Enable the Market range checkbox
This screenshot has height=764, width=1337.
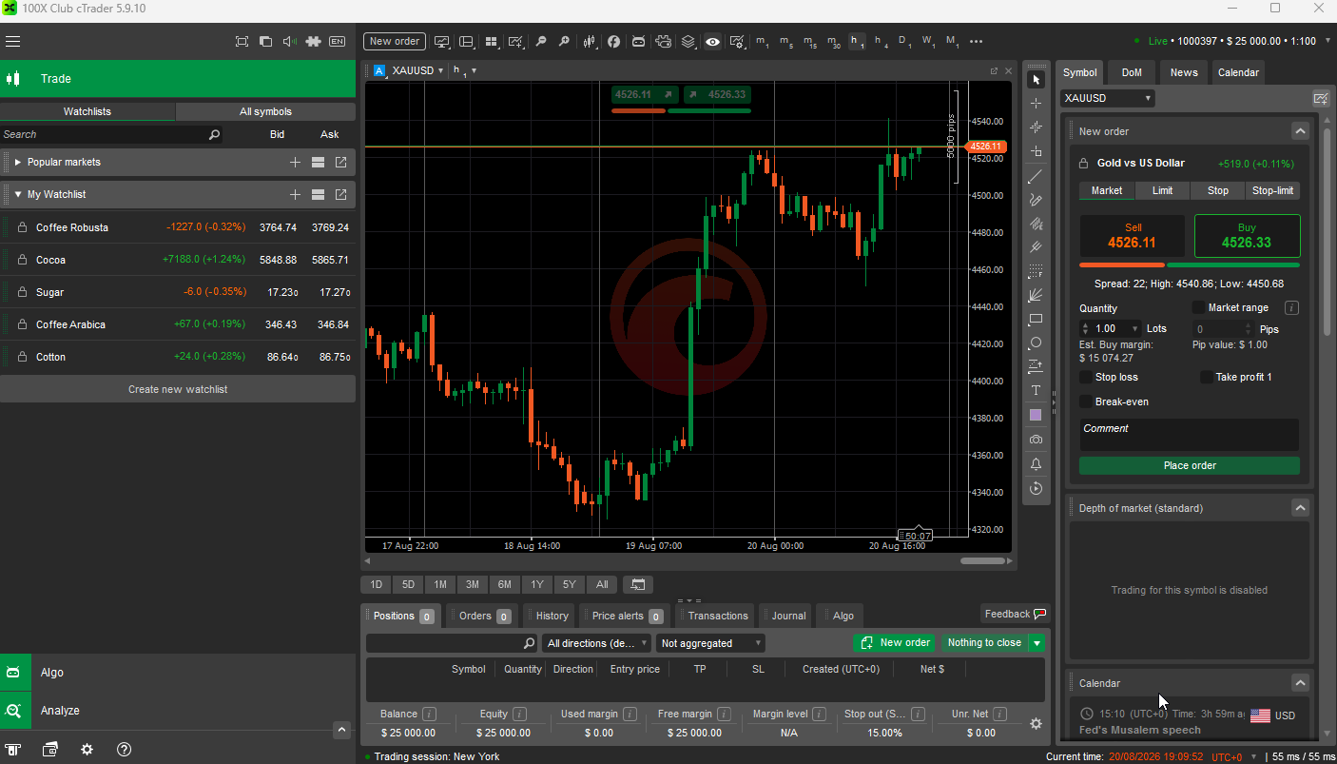click(1199, 307)
